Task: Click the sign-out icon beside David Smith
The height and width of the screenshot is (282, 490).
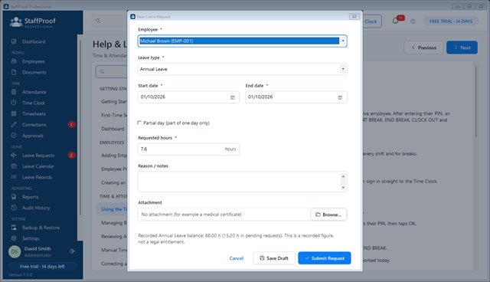Action: [72, 251]
